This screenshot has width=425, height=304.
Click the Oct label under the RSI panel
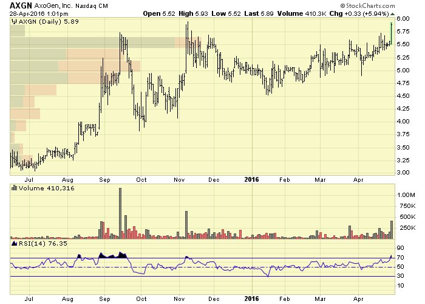click(141, 299)
